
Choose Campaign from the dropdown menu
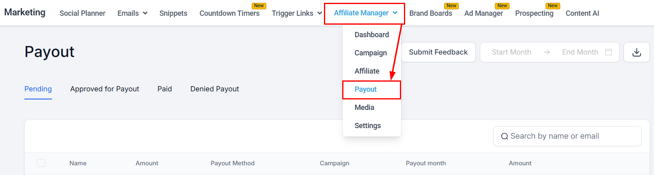tap(371, 53)
